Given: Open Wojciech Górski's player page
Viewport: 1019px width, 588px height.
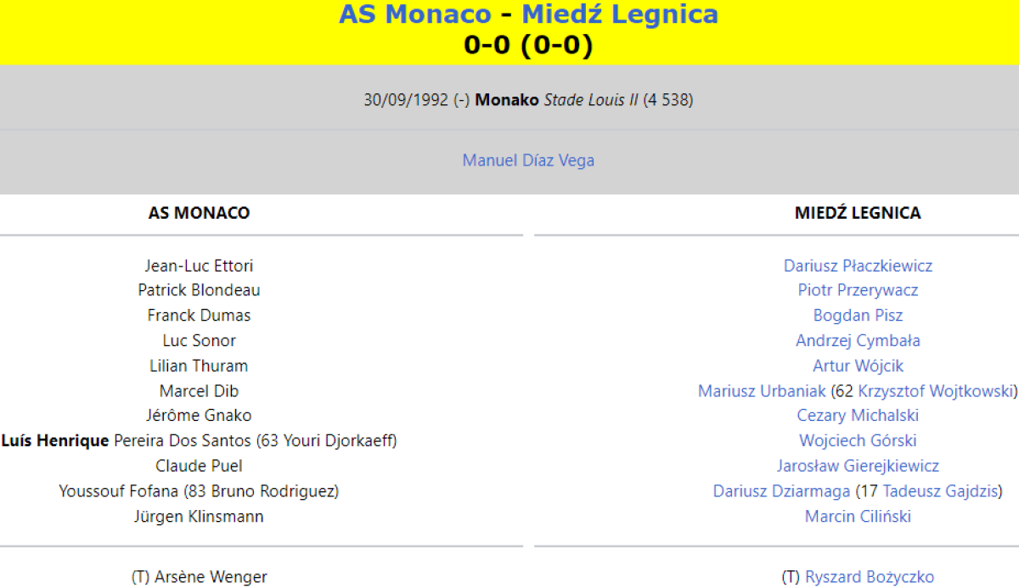Looking at the screenshot, I should tap(858, 440).
